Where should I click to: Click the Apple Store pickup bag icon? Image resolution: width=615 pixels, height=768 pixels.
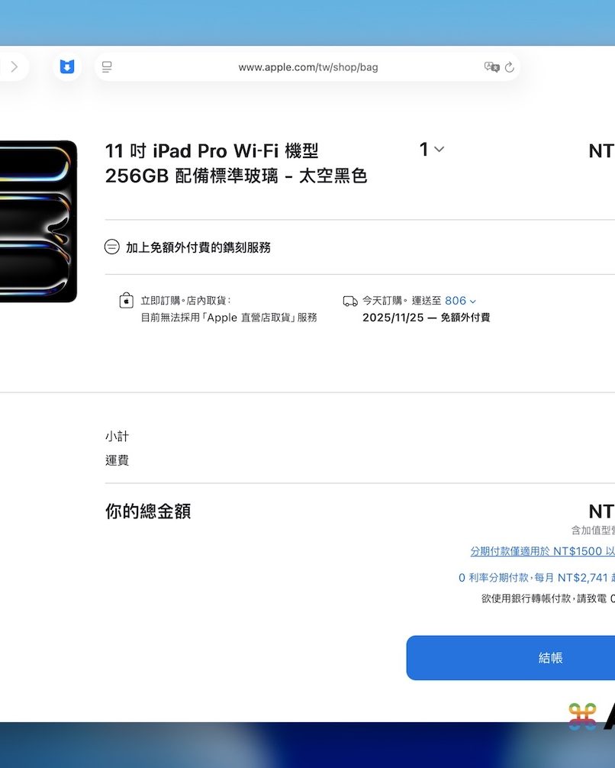(127, 300)
